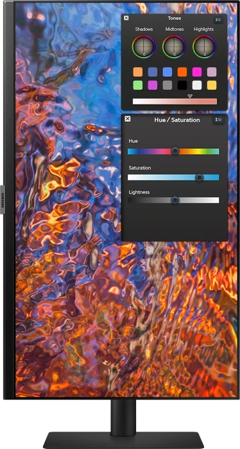Pick the light orange swatch in the top swatch row
The height and width of the screenshot is (449, 240).
click(138, 72)
